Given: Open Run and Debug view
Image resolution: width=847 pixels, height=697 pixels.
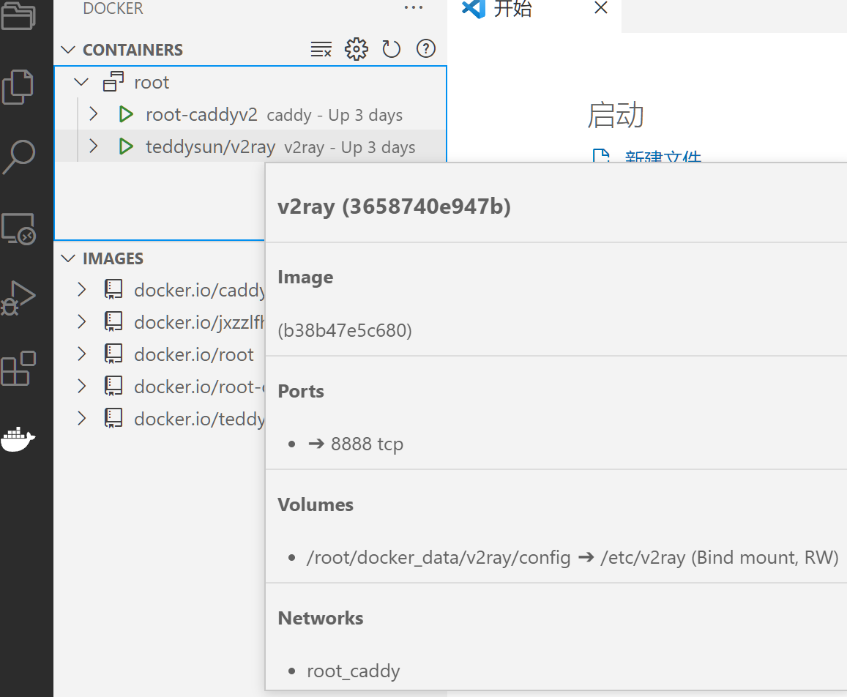Looking at the screenshot, I should (18, 298).
